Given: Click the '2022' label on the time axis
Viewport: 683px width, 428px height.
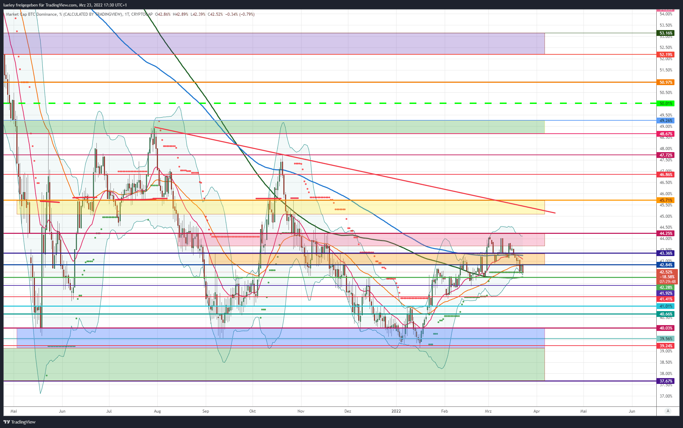Looking at the screenshot, I should click(x=396, y=411).
